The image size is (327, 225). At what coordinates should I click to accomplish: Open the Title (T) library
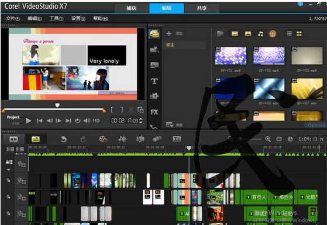[154, 81]
